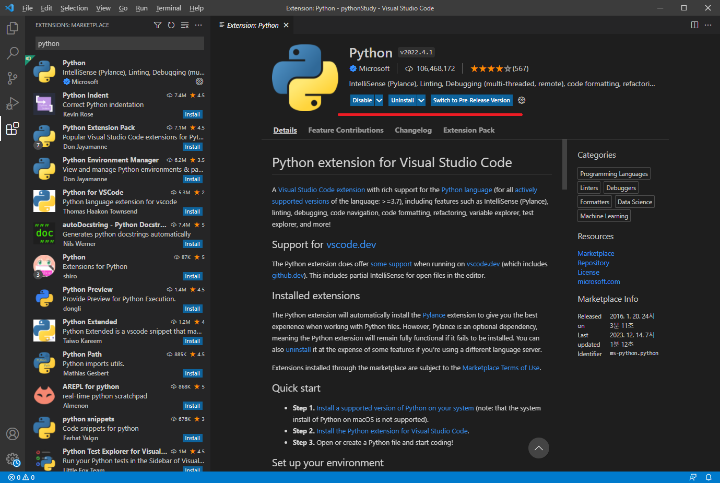The width and height of the screenshot is (720, 483).
Task: Select the Debuggers category tag
Action: [621, 188]
